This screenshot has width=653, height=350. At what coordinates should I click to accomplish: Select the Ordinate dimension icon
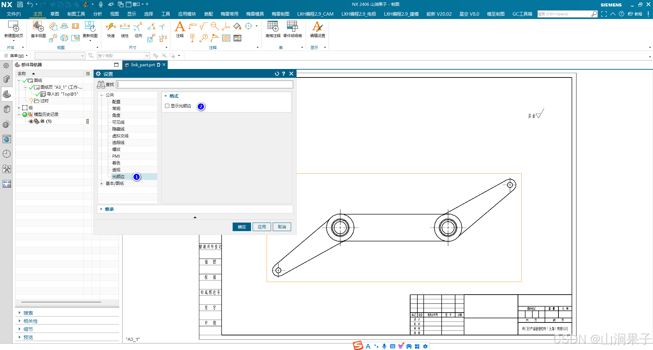(163, 38)
